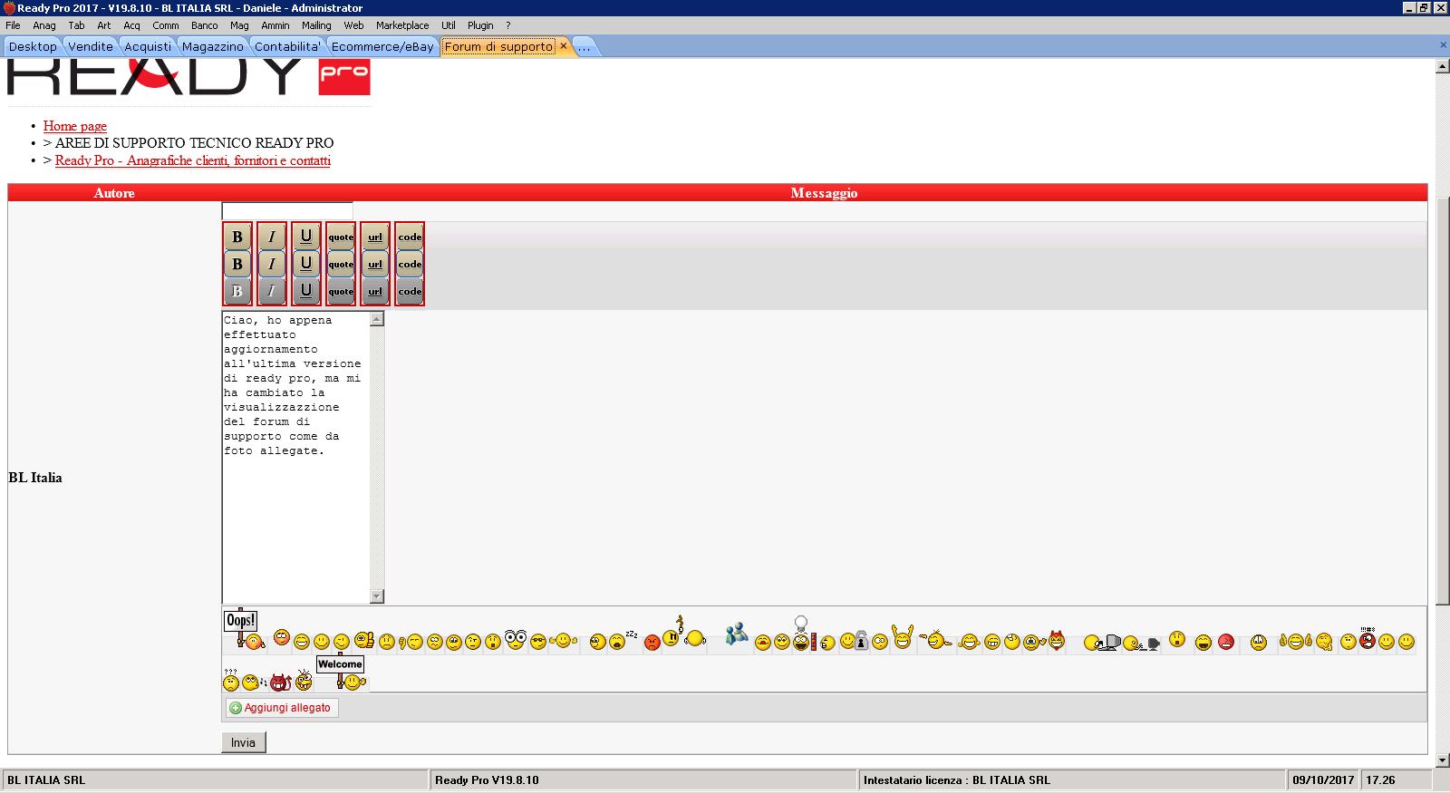Insert the Welcome sign smiley
Viewport: 1450px width, 794px height.
pos(343,673)
